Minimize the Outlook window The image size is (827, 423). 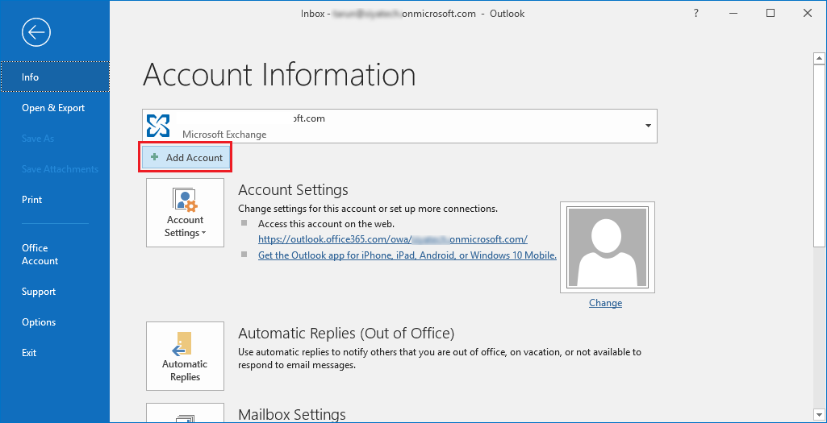pyautogui.click(x=733, y=14)
